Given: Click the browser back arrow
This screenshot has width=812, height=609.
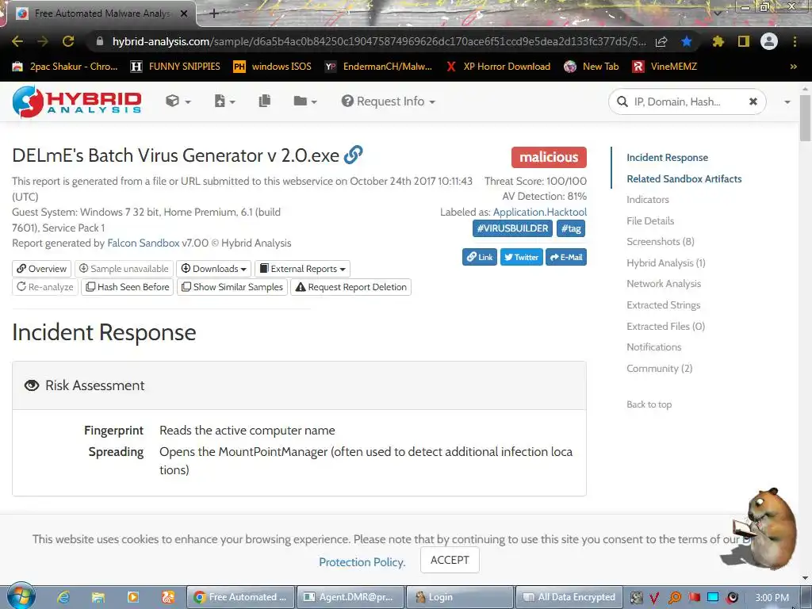Looking at the screenshot, I should [x=17, y=41].
